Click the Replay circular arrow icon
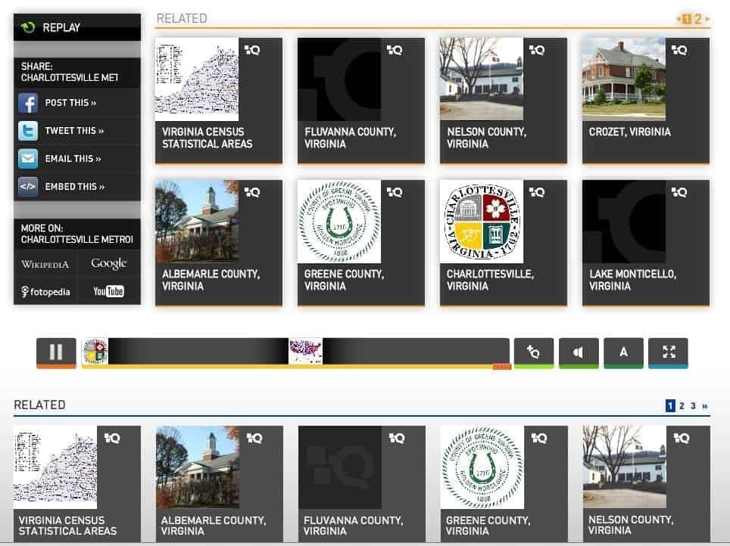 click(x=28, y=27)
